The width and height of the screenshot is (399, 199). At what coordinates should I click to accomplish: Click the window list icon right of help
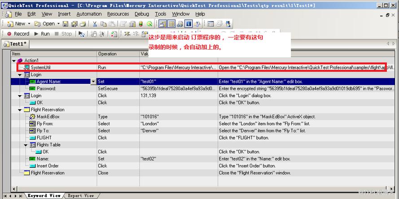pos(210,24)
